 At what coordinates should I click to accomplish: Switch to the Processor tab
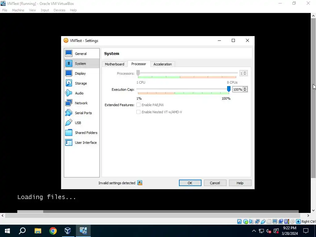tap(139, 64)
